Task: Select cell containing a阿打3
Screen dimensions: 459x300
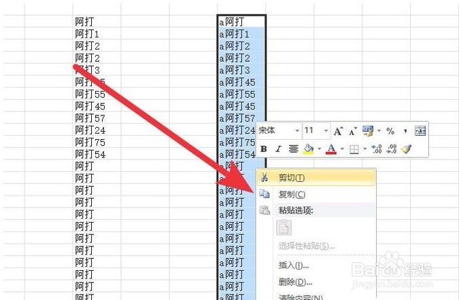Action: pyautogui.click(x=241, y=70)
